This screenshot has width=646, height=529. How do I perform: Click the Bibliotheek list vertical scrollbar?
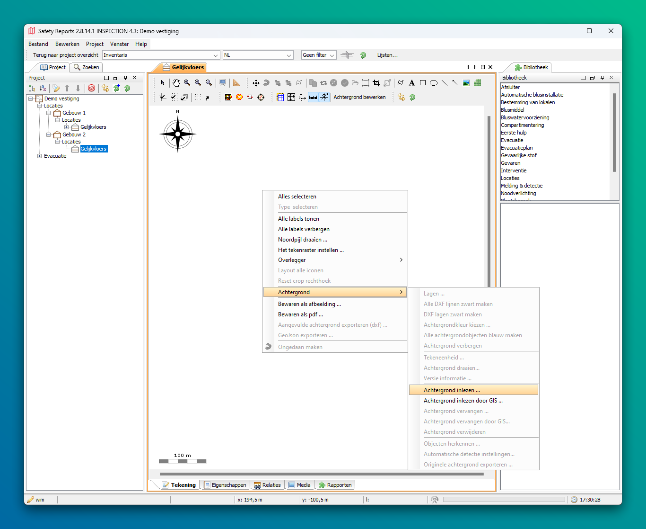coord(614,133)
